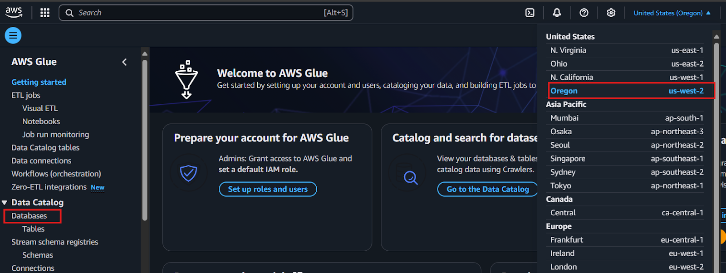Open Schemas in sidebar
The width and height of the screenshot is (726, 273).
pos(38,255)
